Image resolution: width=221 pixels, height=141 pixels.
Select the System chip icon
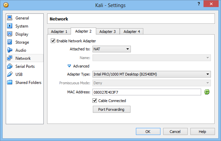point(9,26)
